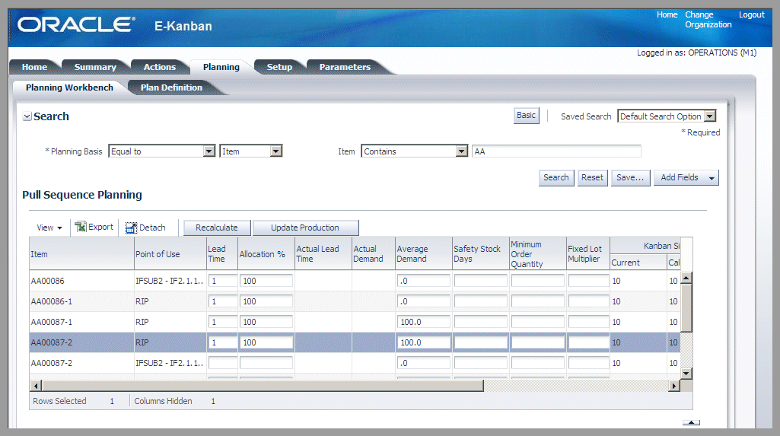This screenshot has height=436, width=780.
Task: Click the Save... button
Action: click(x=630, y=177)
